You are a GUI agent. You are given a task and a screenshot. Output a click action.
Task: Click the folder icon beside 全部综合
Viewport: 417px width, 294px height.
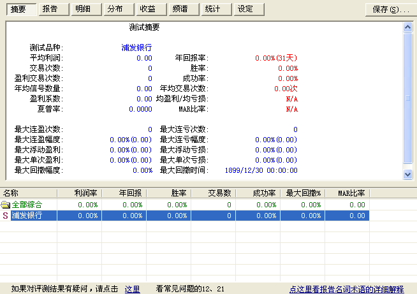click(6, 205)
